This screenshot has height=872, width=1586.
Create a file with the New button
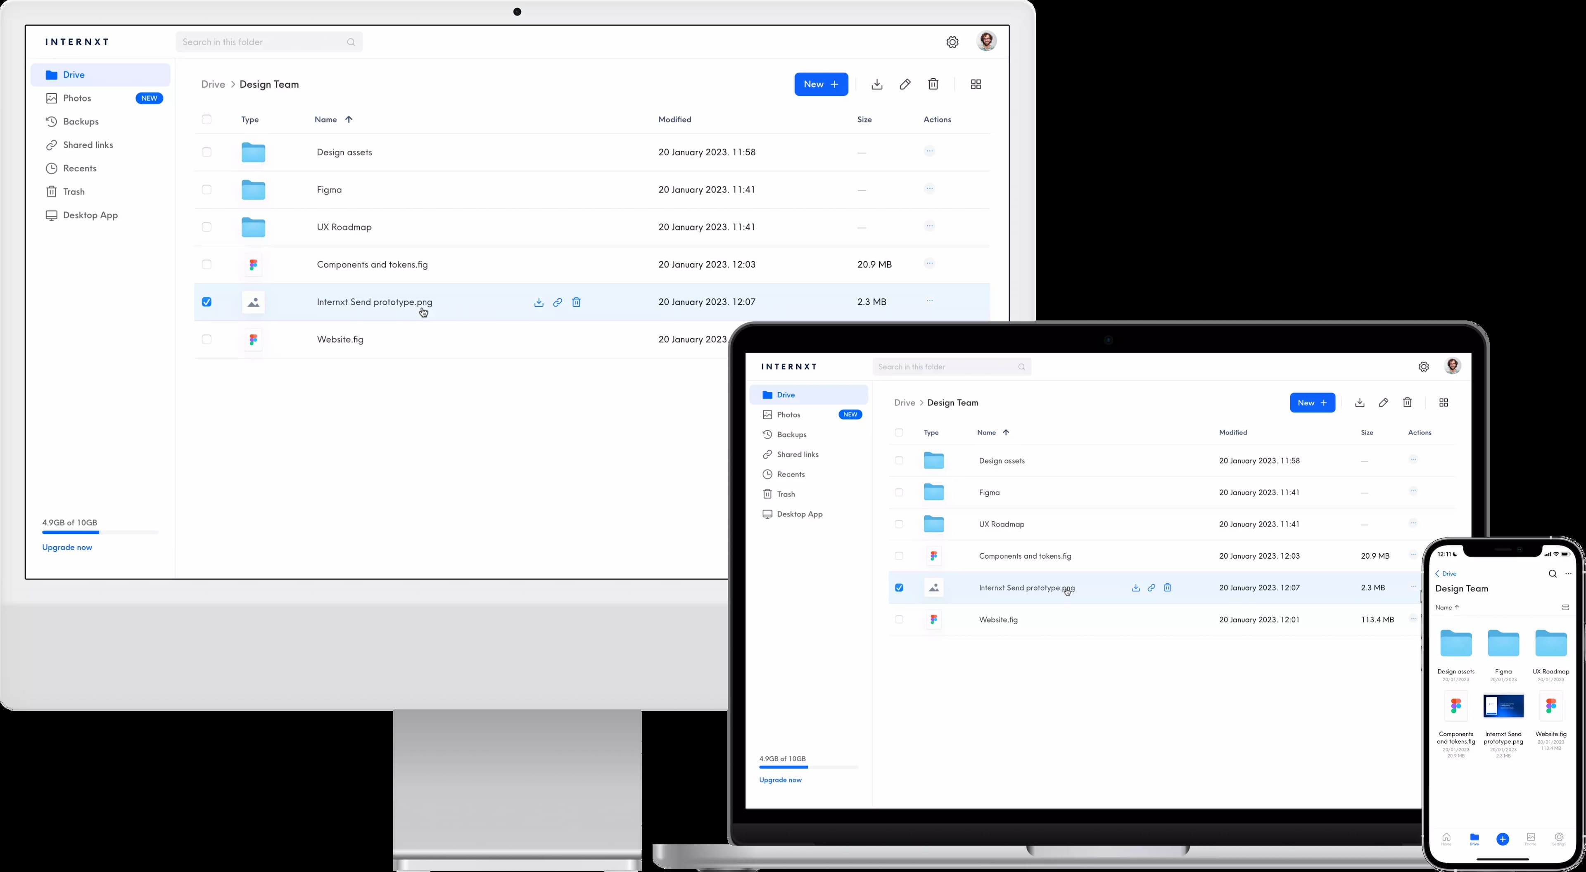[821, 84]
